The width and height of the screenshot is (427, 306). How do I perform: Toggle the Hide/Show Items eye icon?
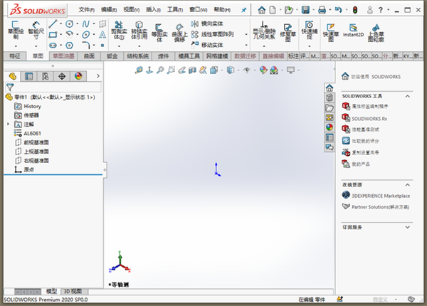[247, 70]
